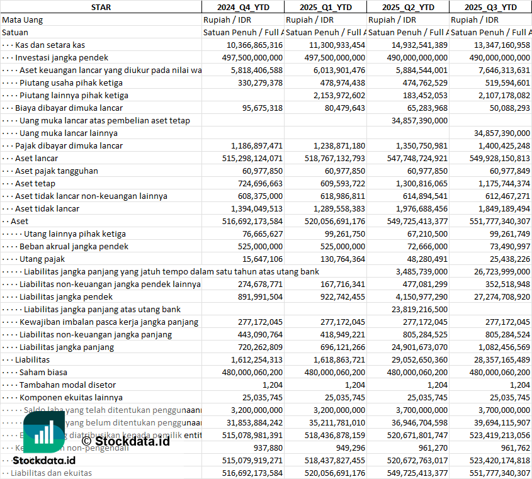Click the 2025_Q3_YTD column header

(x=490, y=7)
